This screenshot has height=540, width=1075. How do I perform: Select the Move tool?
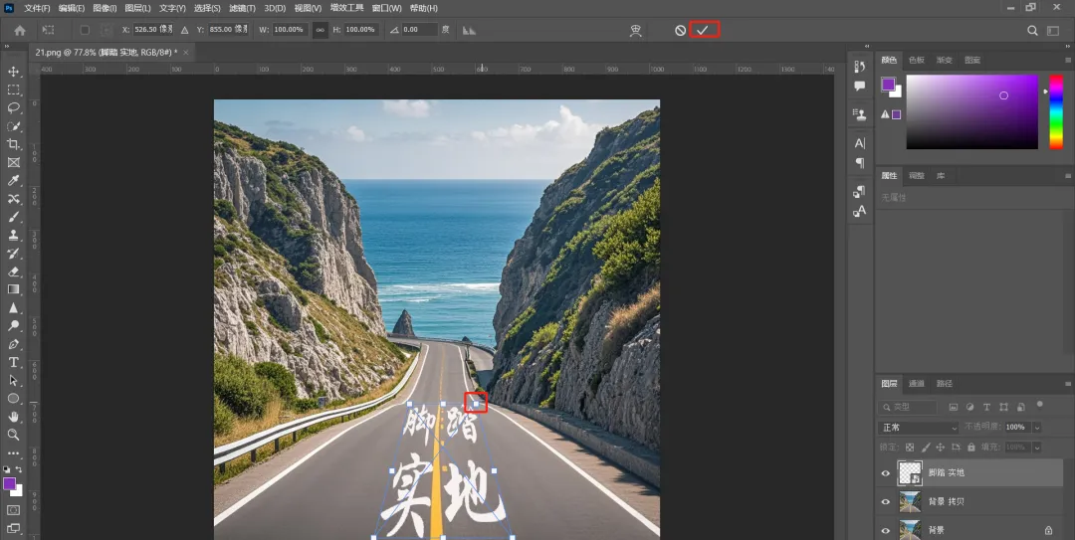[14, 72]
